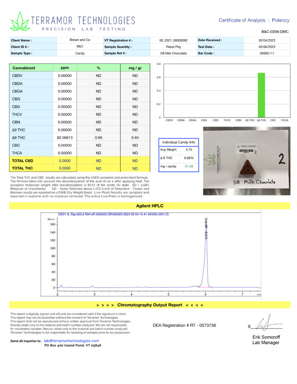297x384 pixels.
Task: Click the Δ8 THC peak in chromatogram
Action: tap(206, 252)
